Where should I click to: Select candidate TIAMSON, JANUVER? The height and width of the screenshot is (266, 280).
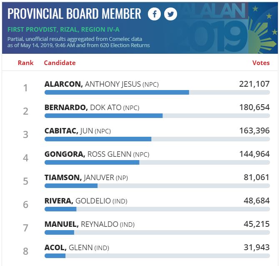(x=86, y=178)
